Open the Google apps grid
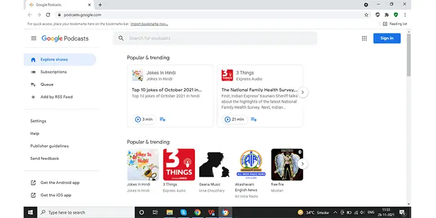 coord(365,38)
